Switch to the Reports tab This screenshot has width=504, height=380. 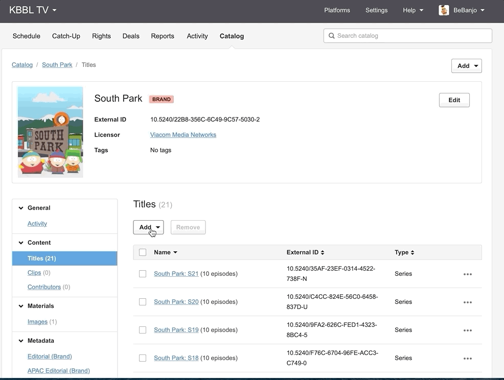coord(163,36)
